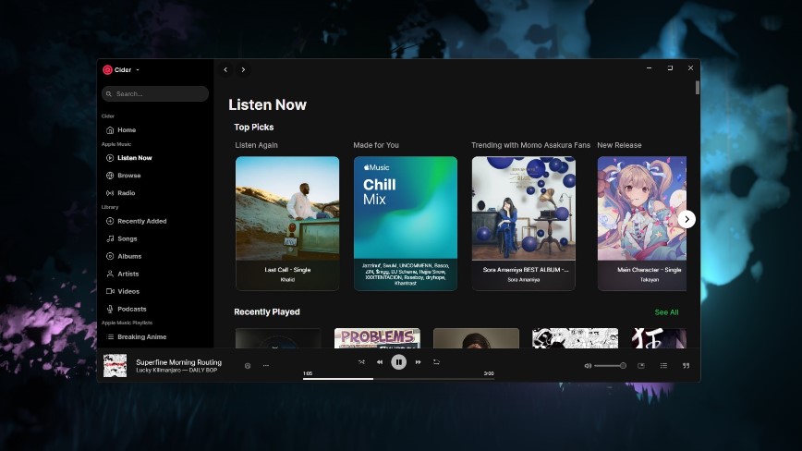Click the Listen Now icon in sidebar

click(109, 158)
